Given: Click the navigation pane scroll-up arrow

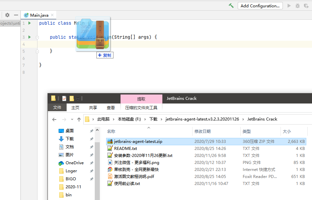Looking at the screenshot, I should (x=97, y=130).
